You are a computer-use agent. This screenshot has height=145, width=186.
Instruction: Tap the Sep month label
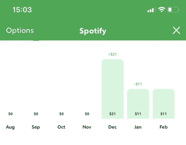click(36, 127)
